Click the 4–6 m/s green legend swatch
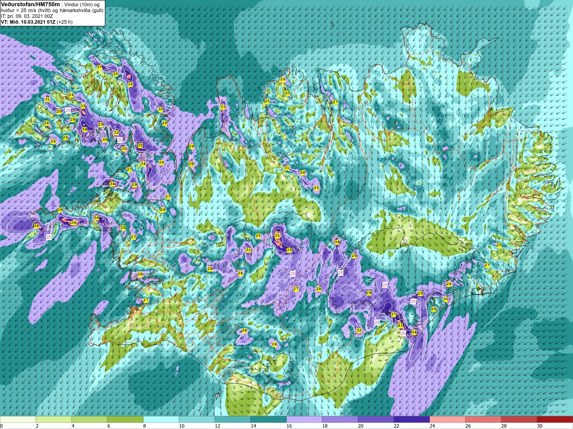573x429 pixels. (x=90, y=420)
